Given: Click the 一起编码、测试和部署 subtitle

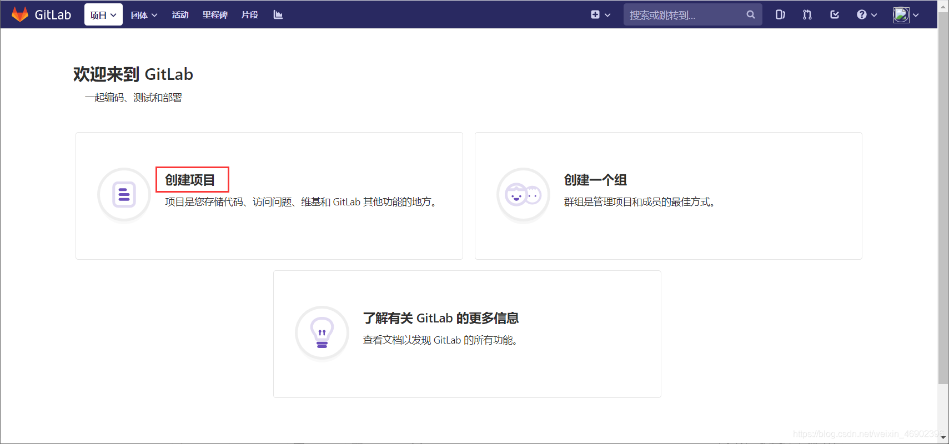Looking at the screenshot, I should tap(133, 98).
